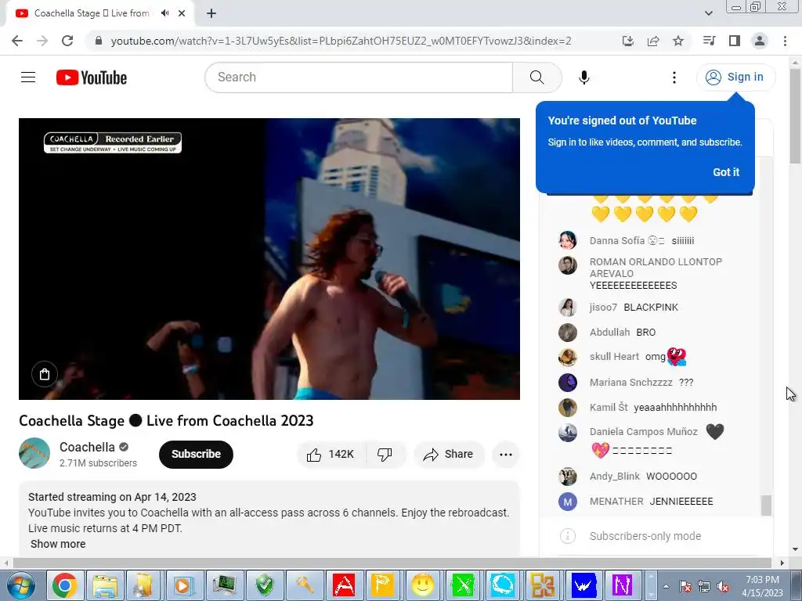802x601 pixels.
Task: Go forward in Chrome browser
Action: (x=42, y=41)
